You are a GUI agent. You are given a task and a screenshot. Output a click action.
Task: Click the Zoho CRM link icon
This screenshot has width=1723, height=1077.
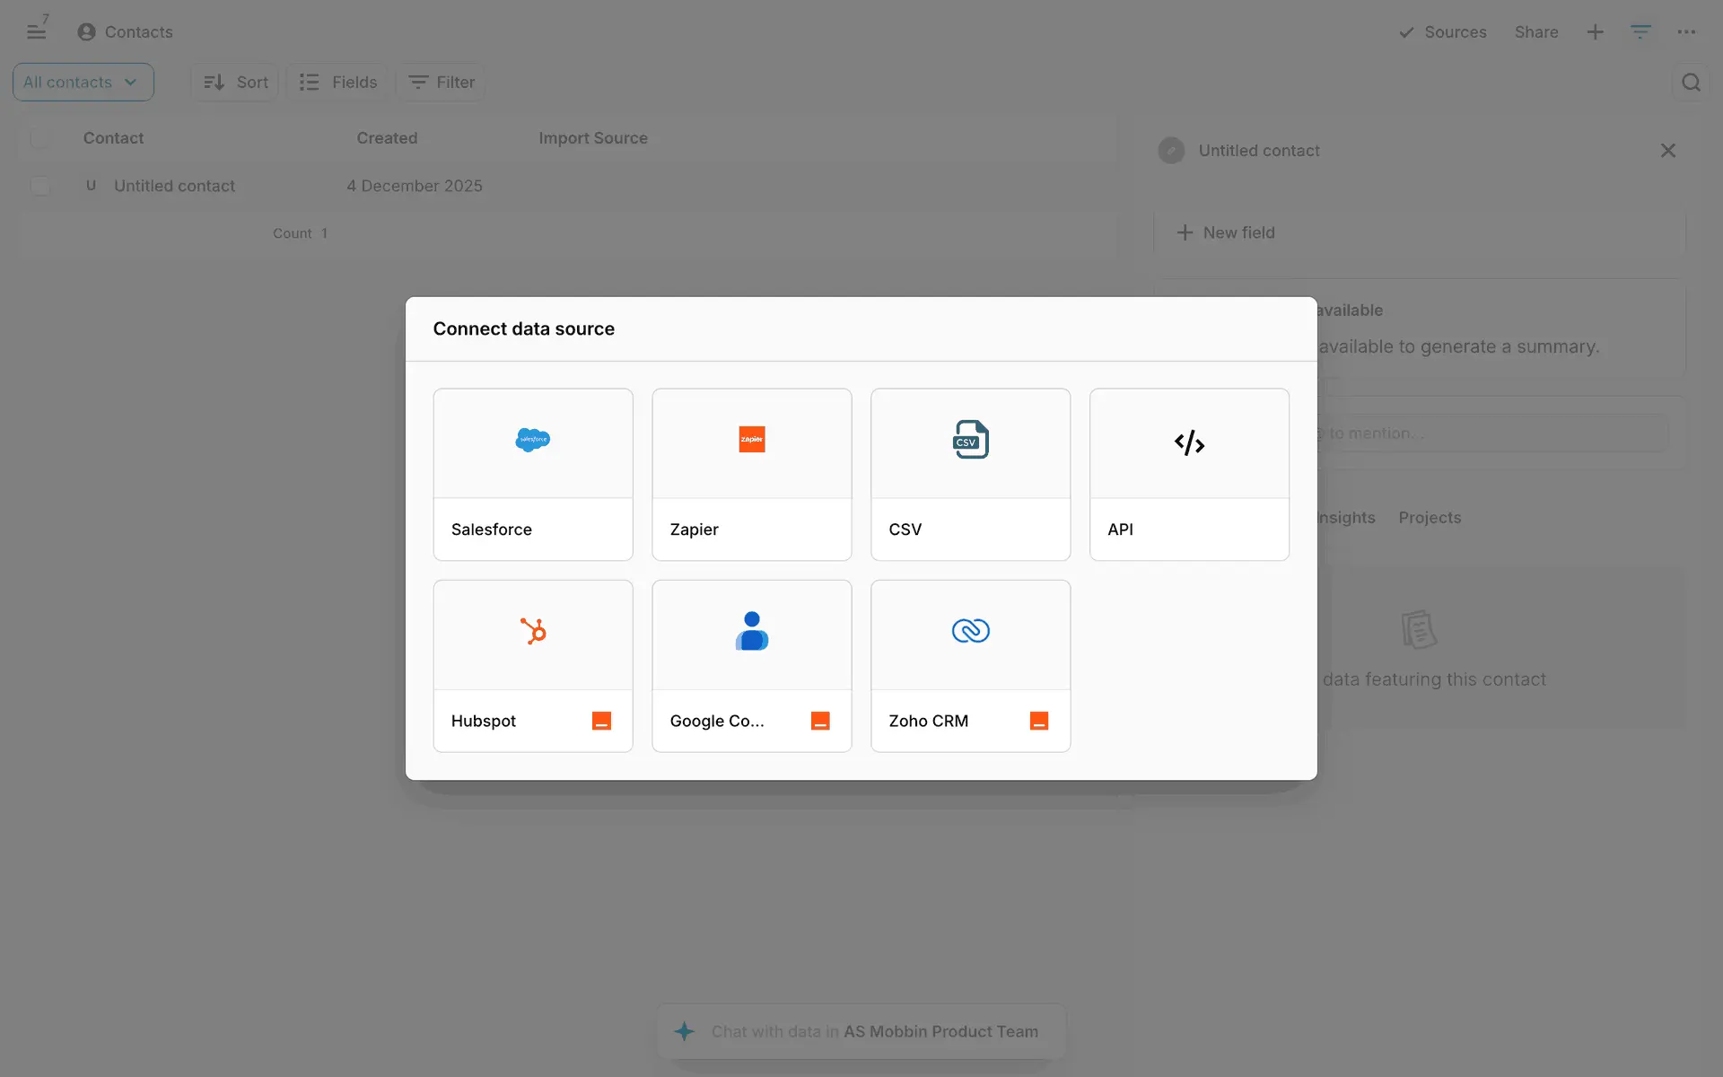970,631
